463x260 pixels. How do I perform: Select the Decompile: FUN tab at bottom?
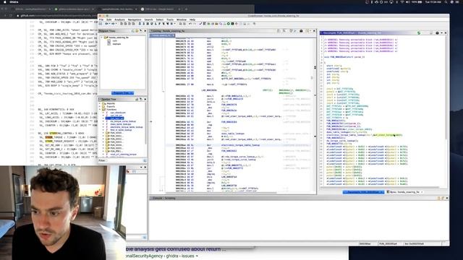tap(363, 192)
